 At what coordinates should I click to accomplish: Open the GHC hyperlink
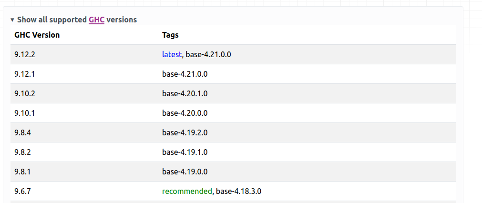coord(96,20)
